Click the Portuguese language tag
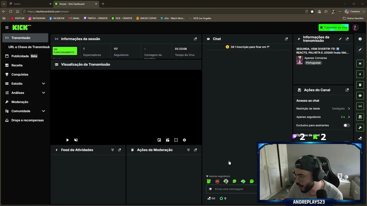This screenshot has height=206, width=367. click(313, 63)
